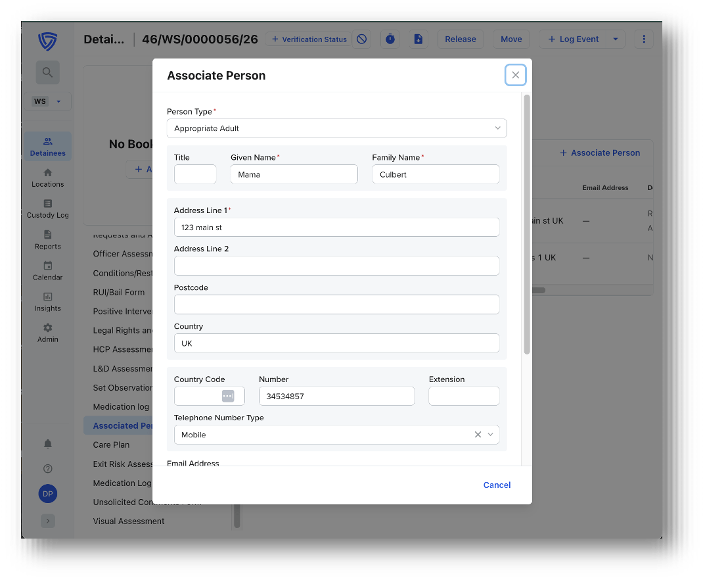The width and height of the screenshot is (703, 580).
Task: Select Visual Assessment in section list
Action: (129, 521)
